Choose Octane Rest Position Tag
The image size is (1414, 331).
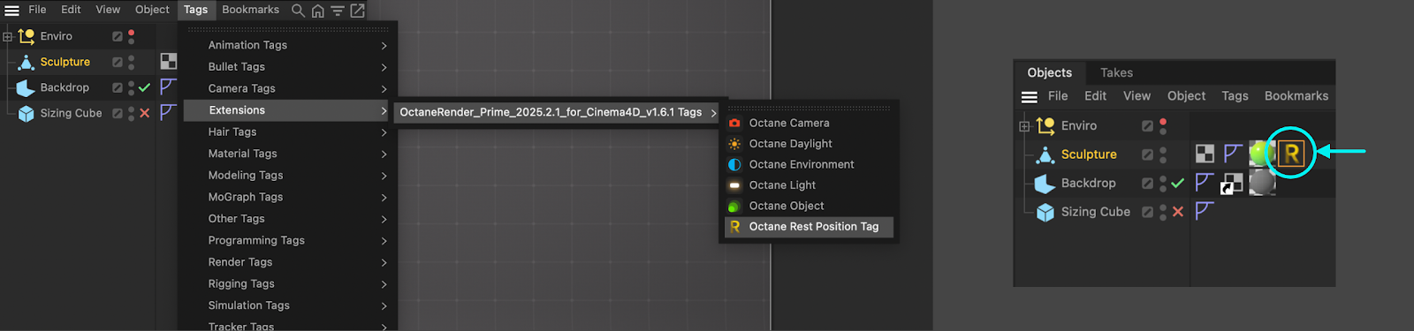(x=809, y=227)
